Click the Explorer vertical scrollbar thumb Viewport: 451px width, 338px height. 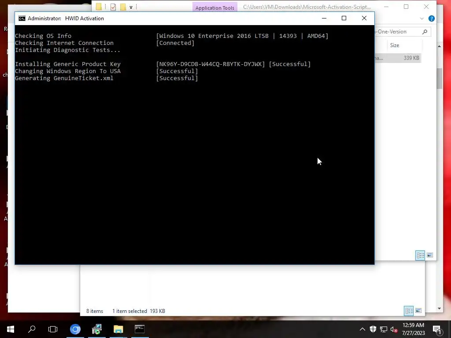439,78
